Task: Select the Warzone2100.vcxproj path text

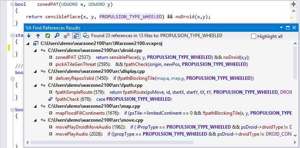Action: (x=101, y=43)
